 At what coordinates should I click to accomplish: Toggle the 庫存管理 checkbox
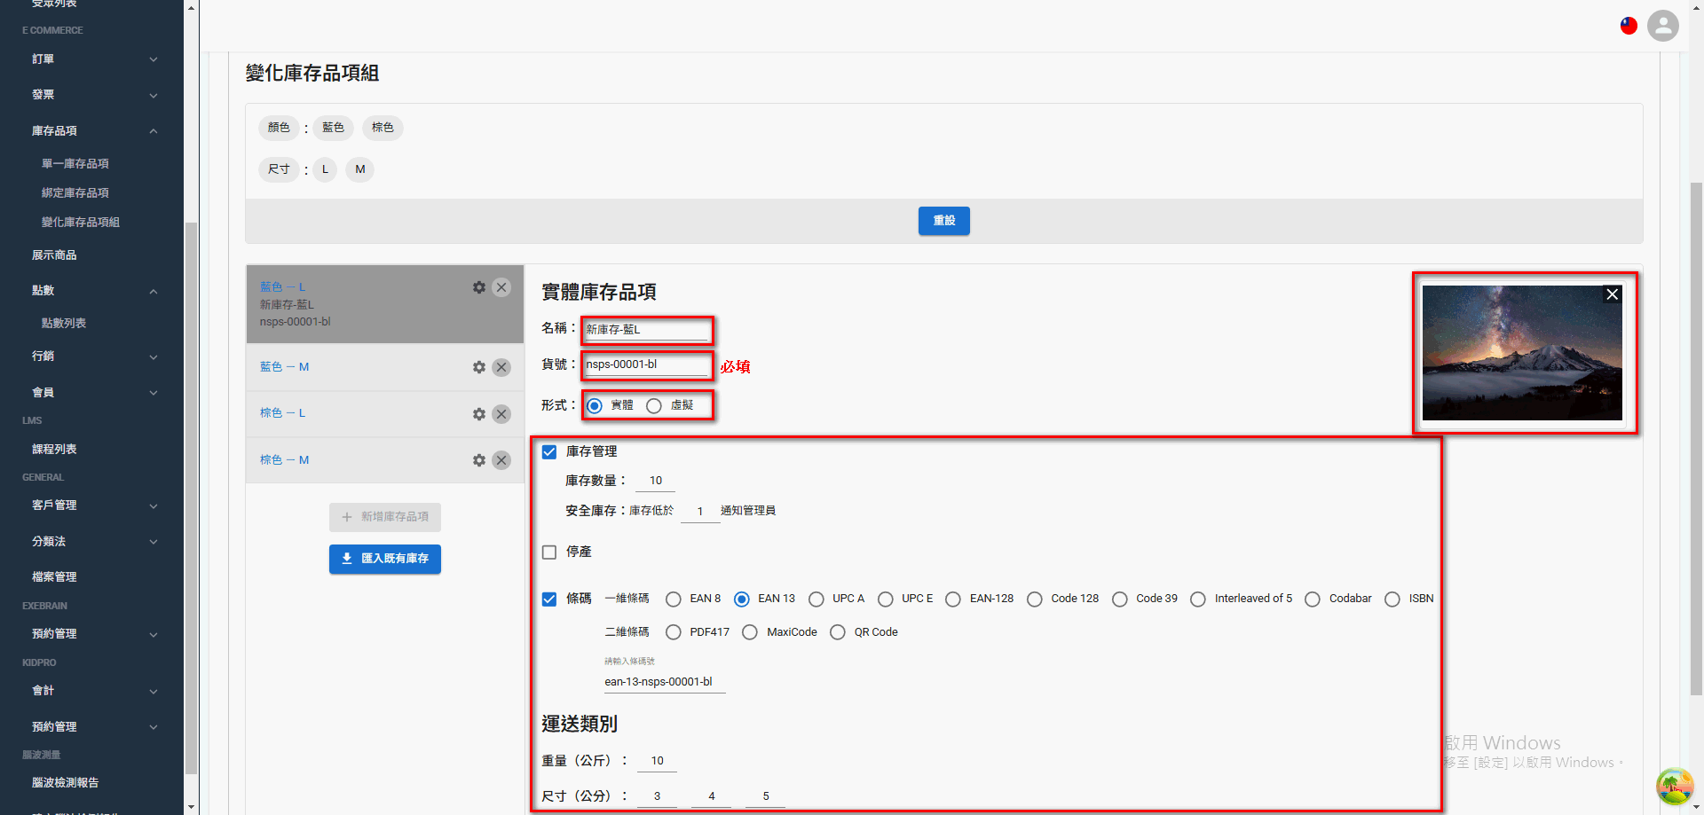[x=549, y=451]
